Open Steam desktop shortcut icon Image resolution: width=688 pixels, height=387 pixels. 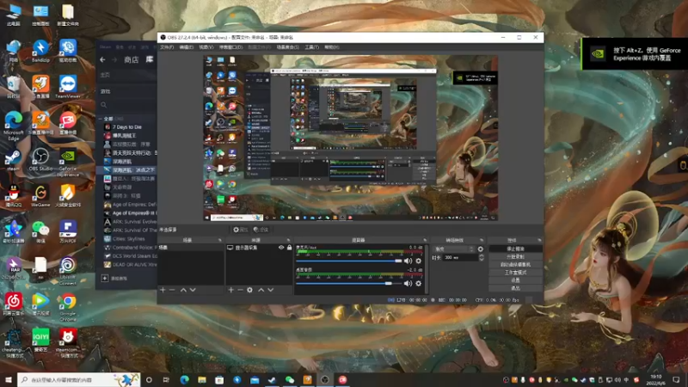13,159
